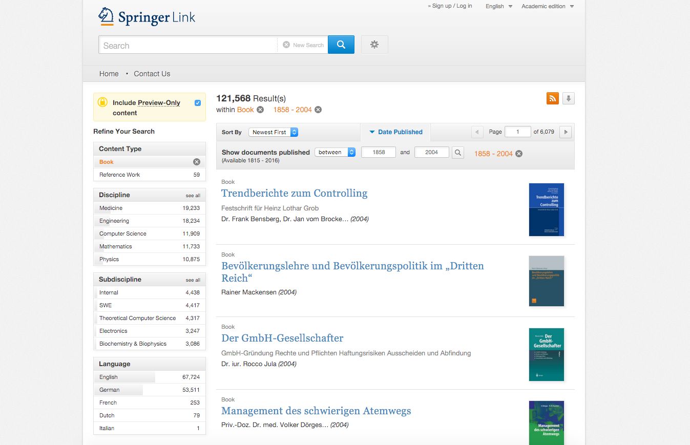The image size is (690, 445).
Task: Filter by Physics discipline
Action: (x=150, y=259)
